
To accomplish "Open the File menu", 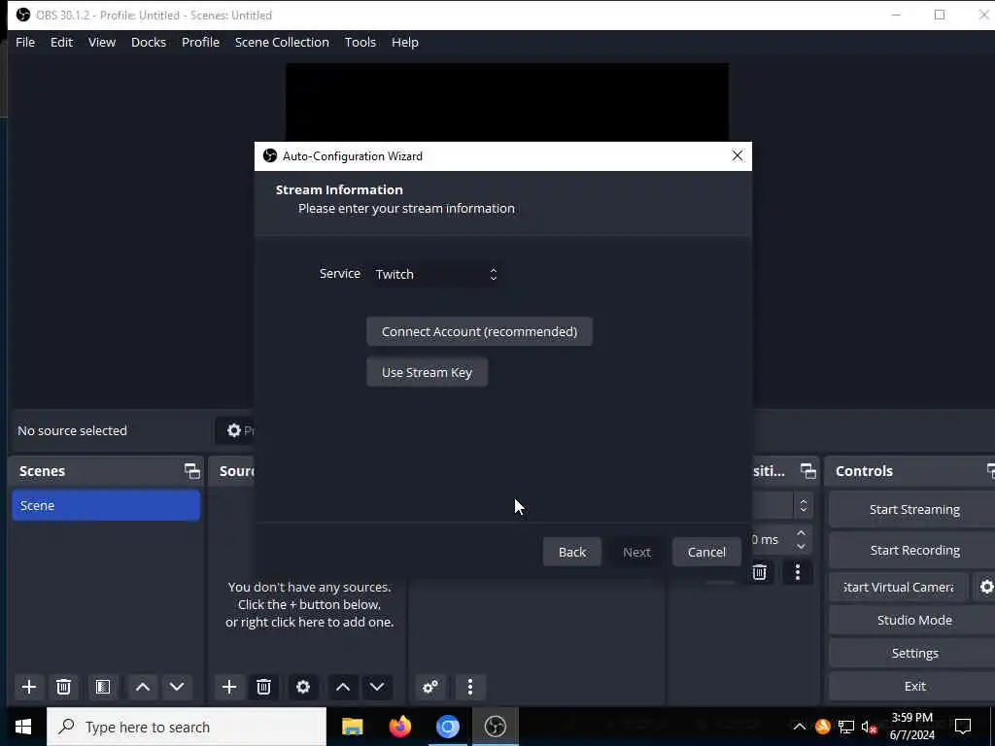I will [25, 42].
